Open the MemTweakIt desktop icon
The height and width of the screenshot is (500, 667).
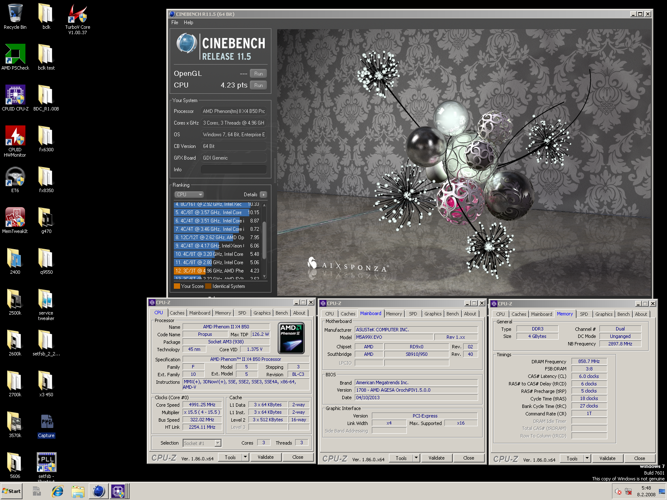coord(15,220)
